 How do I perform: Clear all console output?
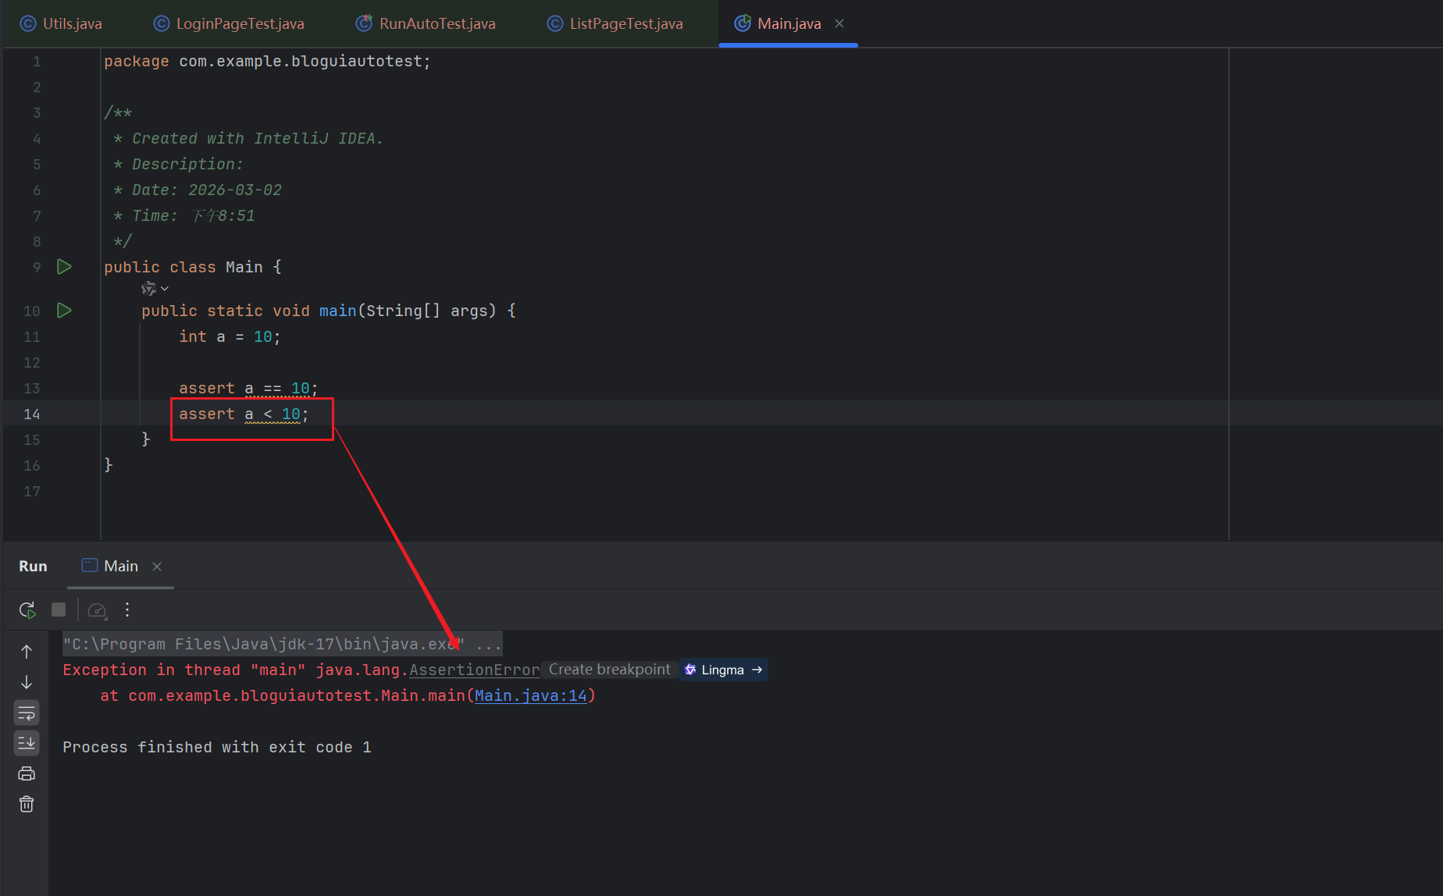[27, 804]
